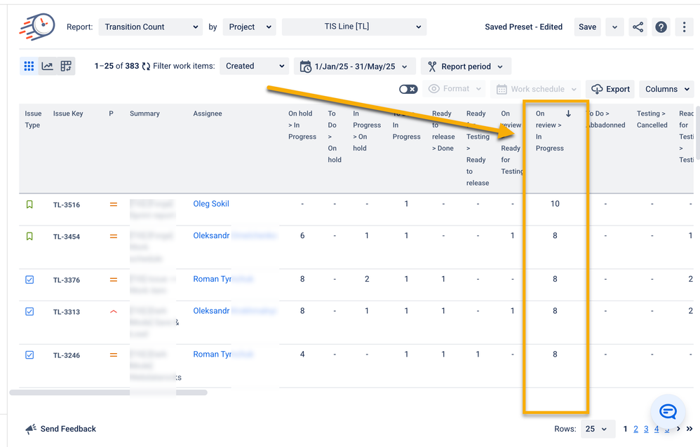Click the share icon
Viewport: 700px width, 447px height.
point(638,27)
